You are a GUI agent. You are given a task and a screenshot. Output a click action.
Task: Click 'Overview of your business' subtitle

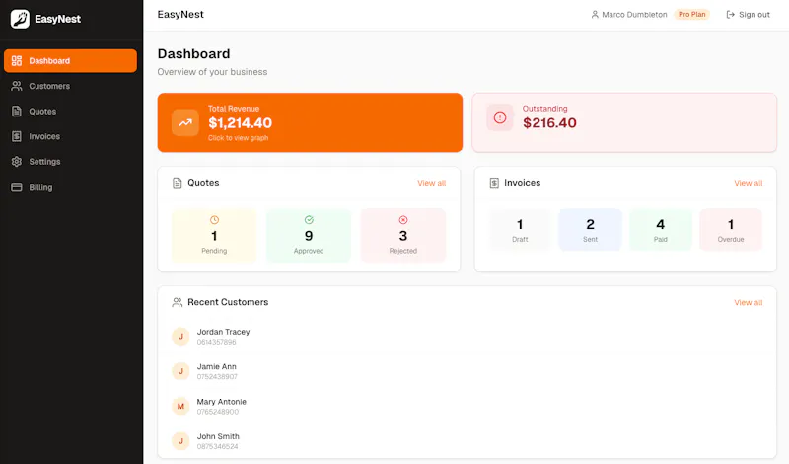[212, 72]
